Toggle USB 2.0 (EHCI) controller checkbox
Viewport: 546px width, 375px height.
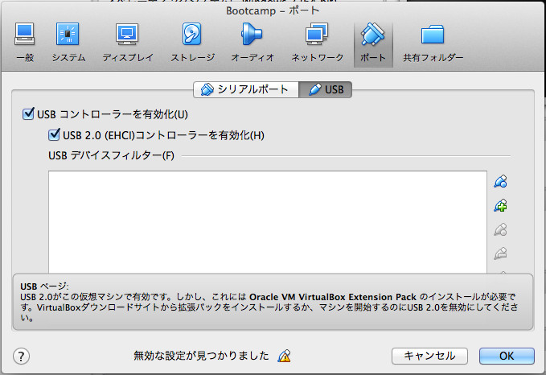point(54,134)
